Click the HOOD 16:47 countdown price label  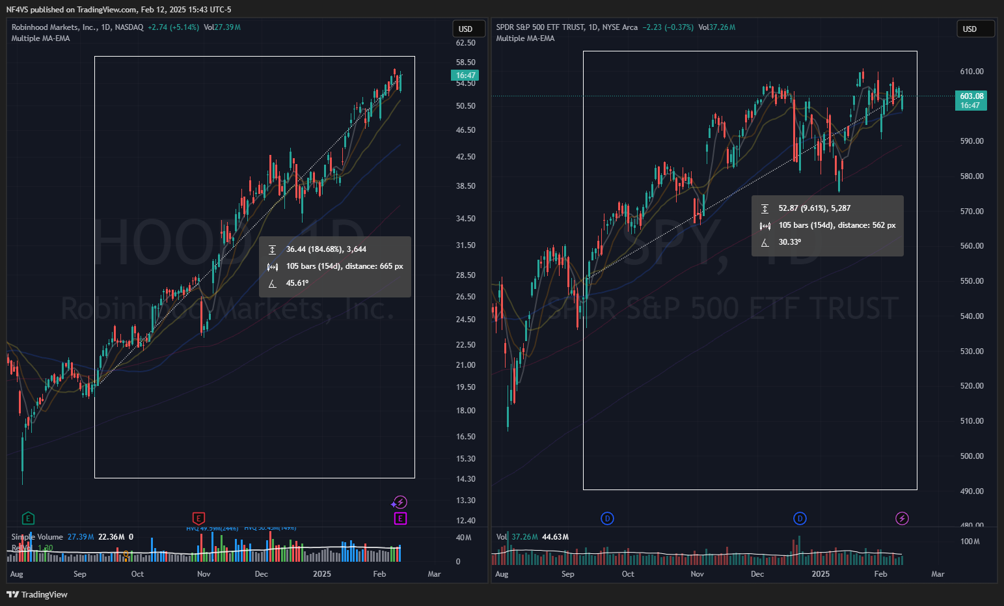pos(466,76)
